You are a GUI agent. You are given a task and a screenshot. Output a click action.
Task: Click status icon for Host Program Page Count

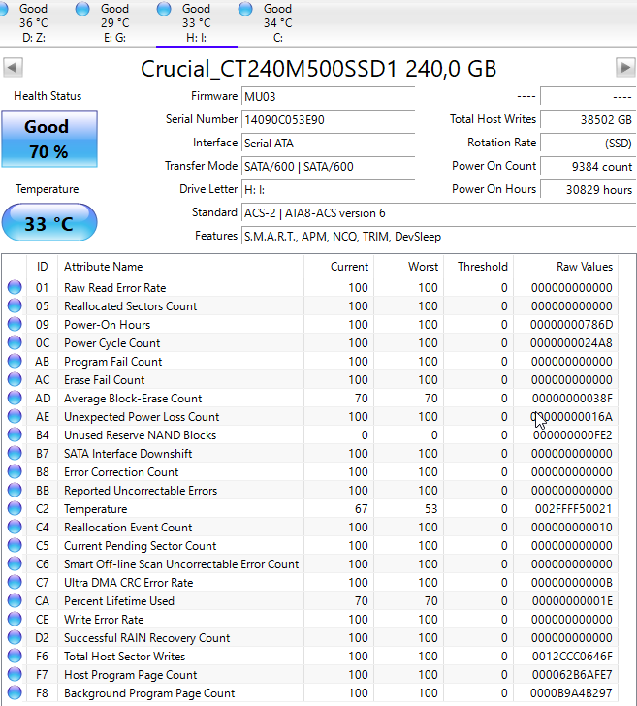[x=15, y=675]
